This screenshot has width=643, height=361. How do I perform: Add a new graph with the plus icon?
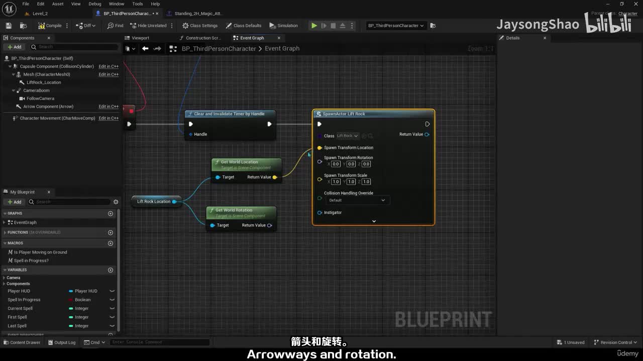click(111, 214)
